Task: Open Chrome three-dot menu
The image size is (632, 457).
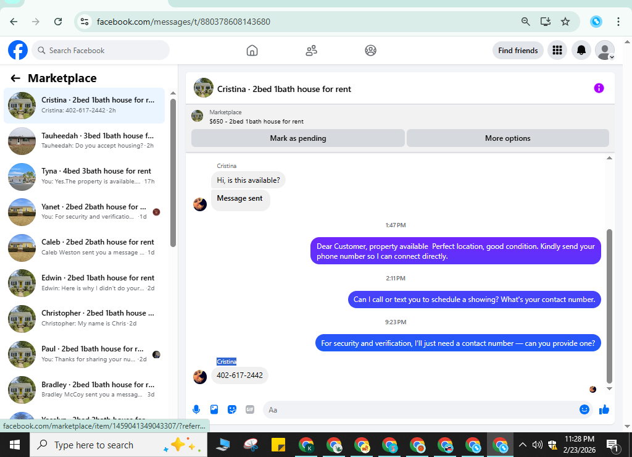Action: [x=618, y=22]
